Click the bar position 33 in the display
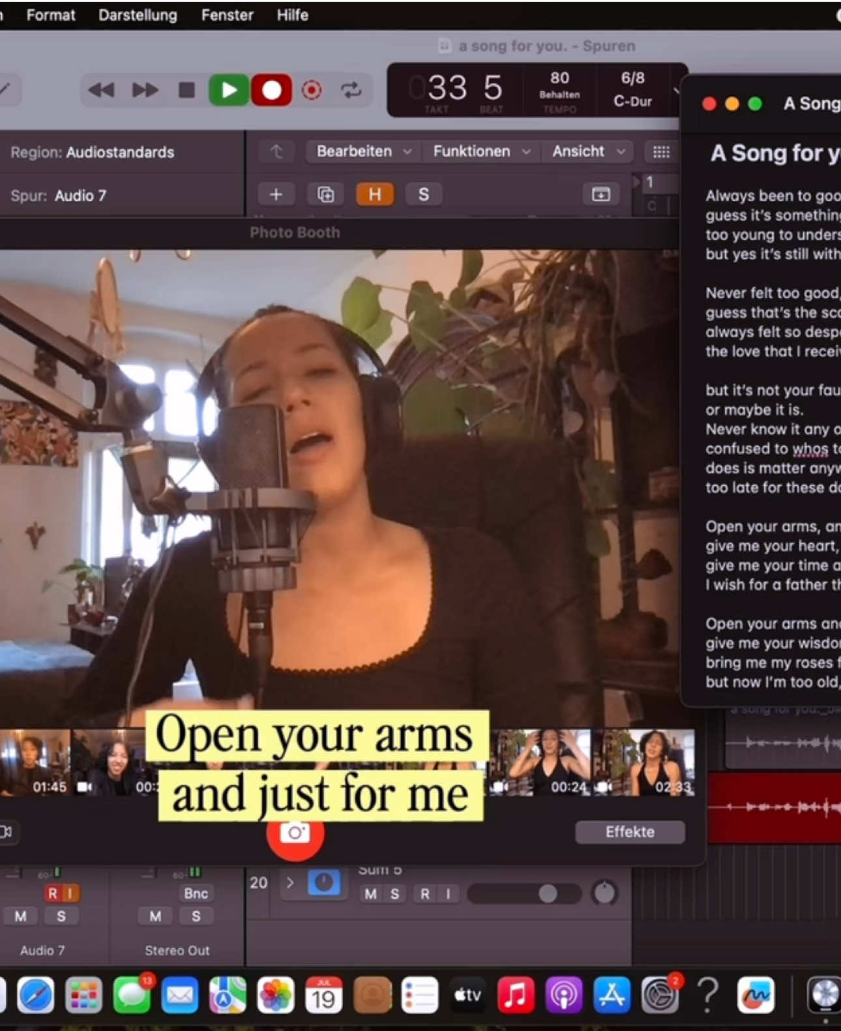Screen dimensions: 841x1031 click(x=447, y=88)
